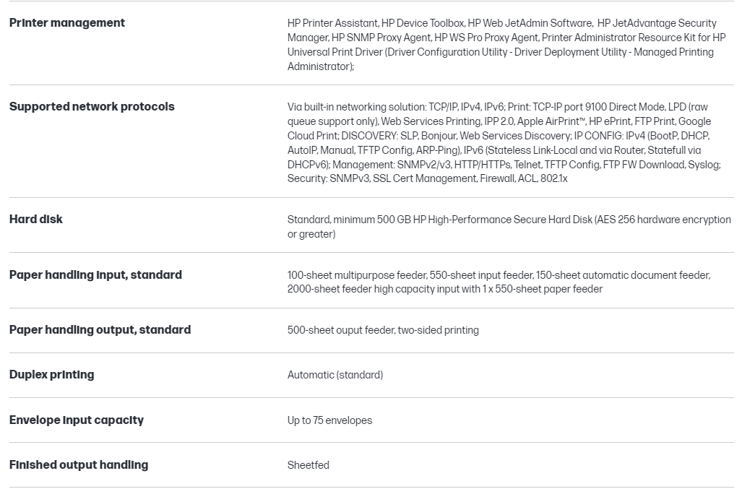742x489 pixels.
Task: Click the Up to 75 envelopes value
Action: point(329,420)
